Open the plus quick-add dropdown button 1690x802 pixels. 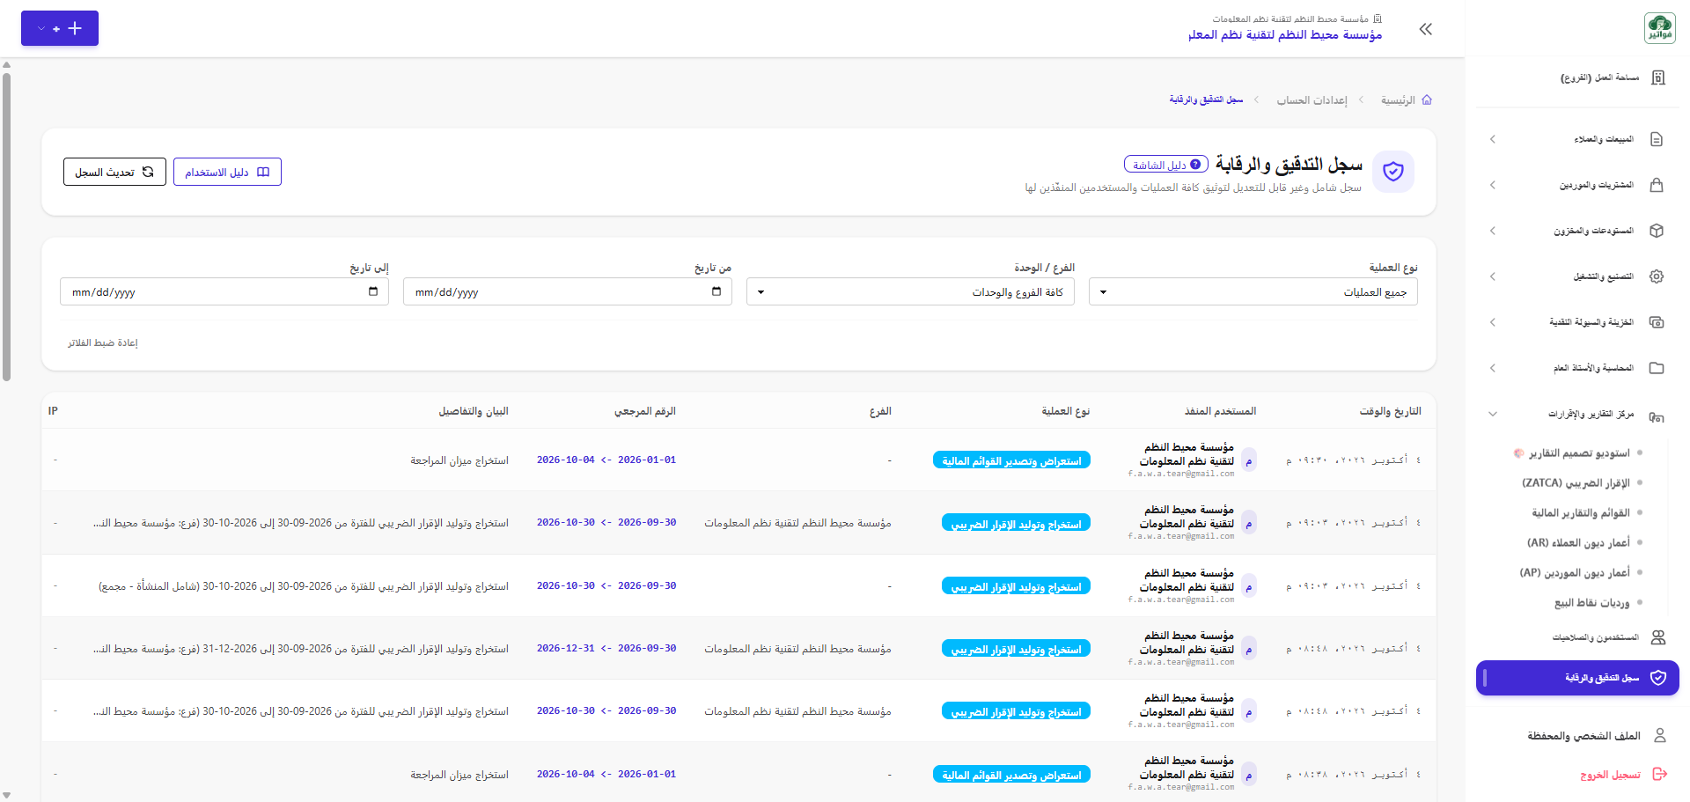pos(60,28)
